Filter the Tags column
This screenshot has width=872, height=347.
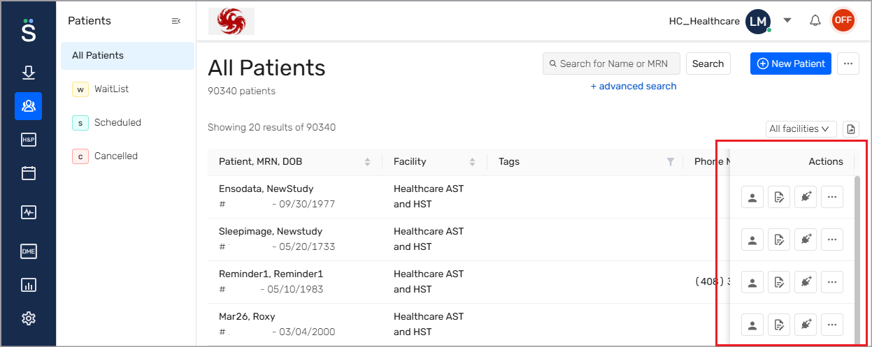671,162
